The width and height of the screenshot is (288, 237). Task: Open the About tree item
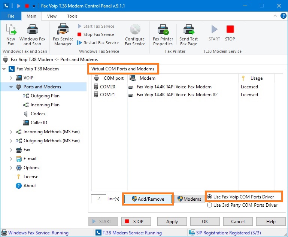point(26,186)
